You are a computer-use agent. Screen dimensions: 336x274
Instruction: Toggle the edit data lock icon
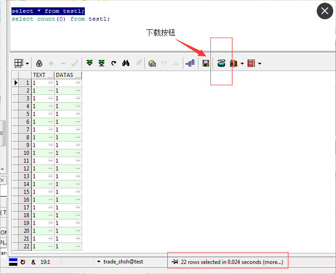click(39, 63)
